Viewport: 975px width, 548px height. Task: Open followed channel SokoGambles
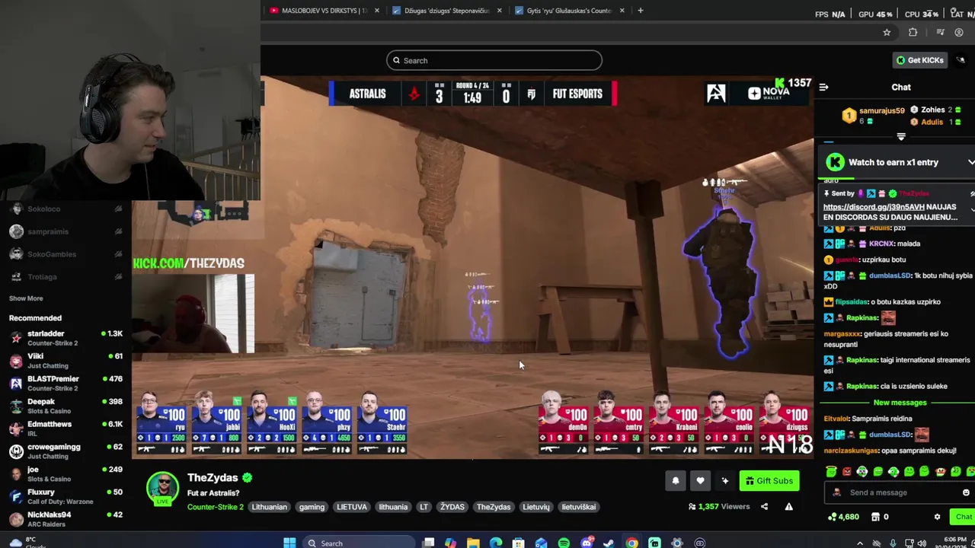(67, 254)
